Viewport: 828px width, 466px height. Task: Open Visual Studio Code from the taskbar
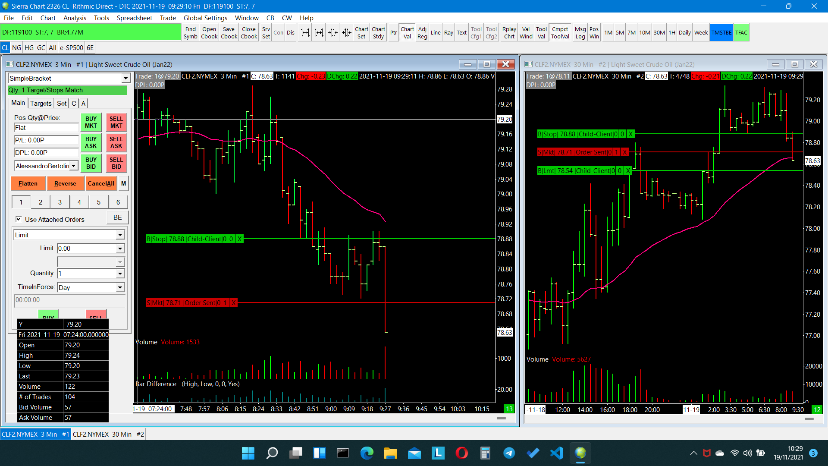point(557,453)
